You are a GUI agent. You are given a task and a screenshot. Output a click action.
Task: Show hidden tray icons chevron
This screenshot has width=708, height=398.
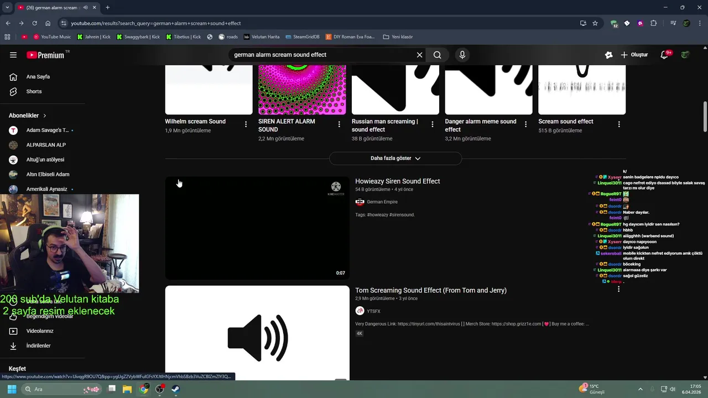639,389
